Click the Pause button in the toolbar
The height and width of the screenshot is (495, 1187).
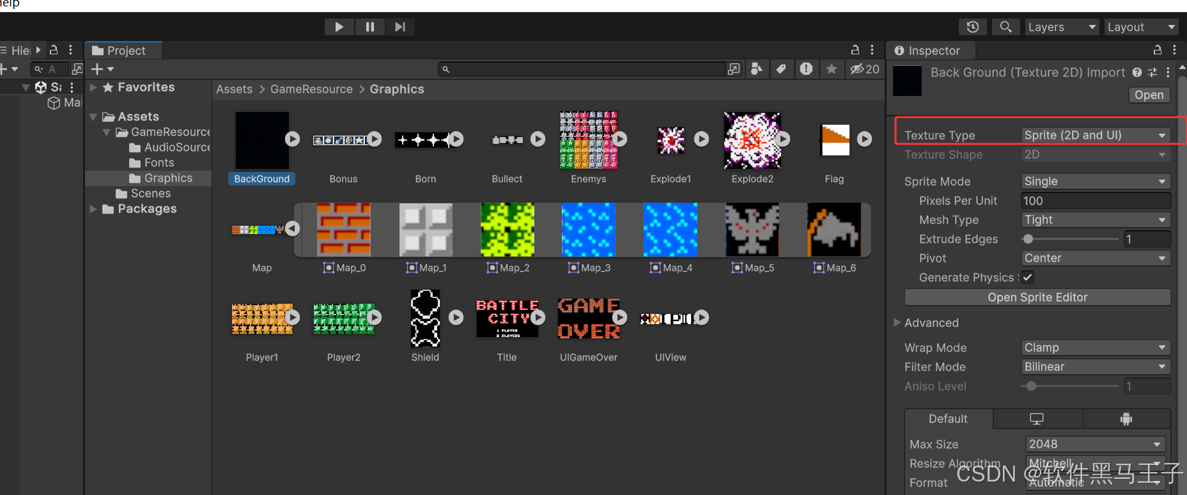[x=369, y=27]
